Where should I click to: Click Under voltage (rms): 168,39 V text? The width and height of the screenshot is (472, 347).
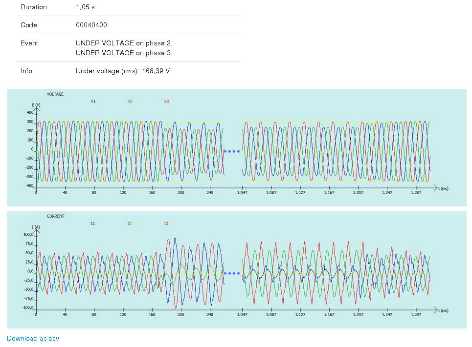coord(122,71)
